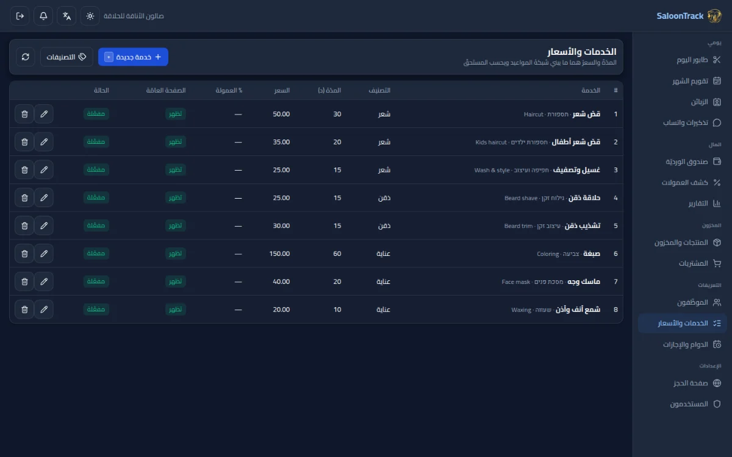This screenshot has width=732, height=457.
Task: Toggle the مفعّلة status of ماسك وجه
Action: [96, 282]
